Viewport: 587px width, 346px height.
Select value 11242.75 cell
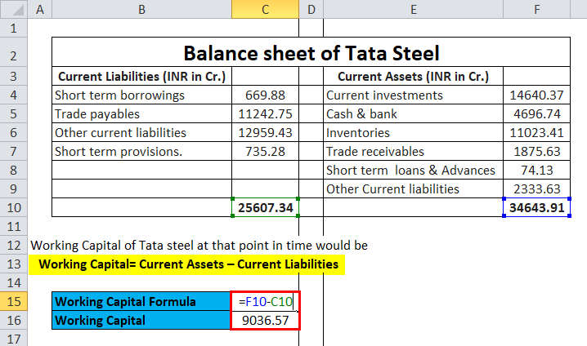coord(265,113)
